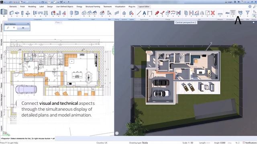Click the Abc Annotations label icon

228,13
